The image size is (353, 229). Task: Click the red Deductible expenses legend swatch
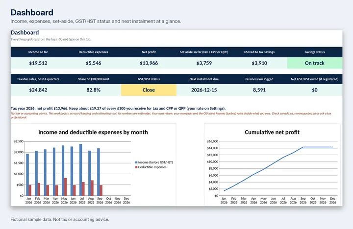[x=136, y=167]
